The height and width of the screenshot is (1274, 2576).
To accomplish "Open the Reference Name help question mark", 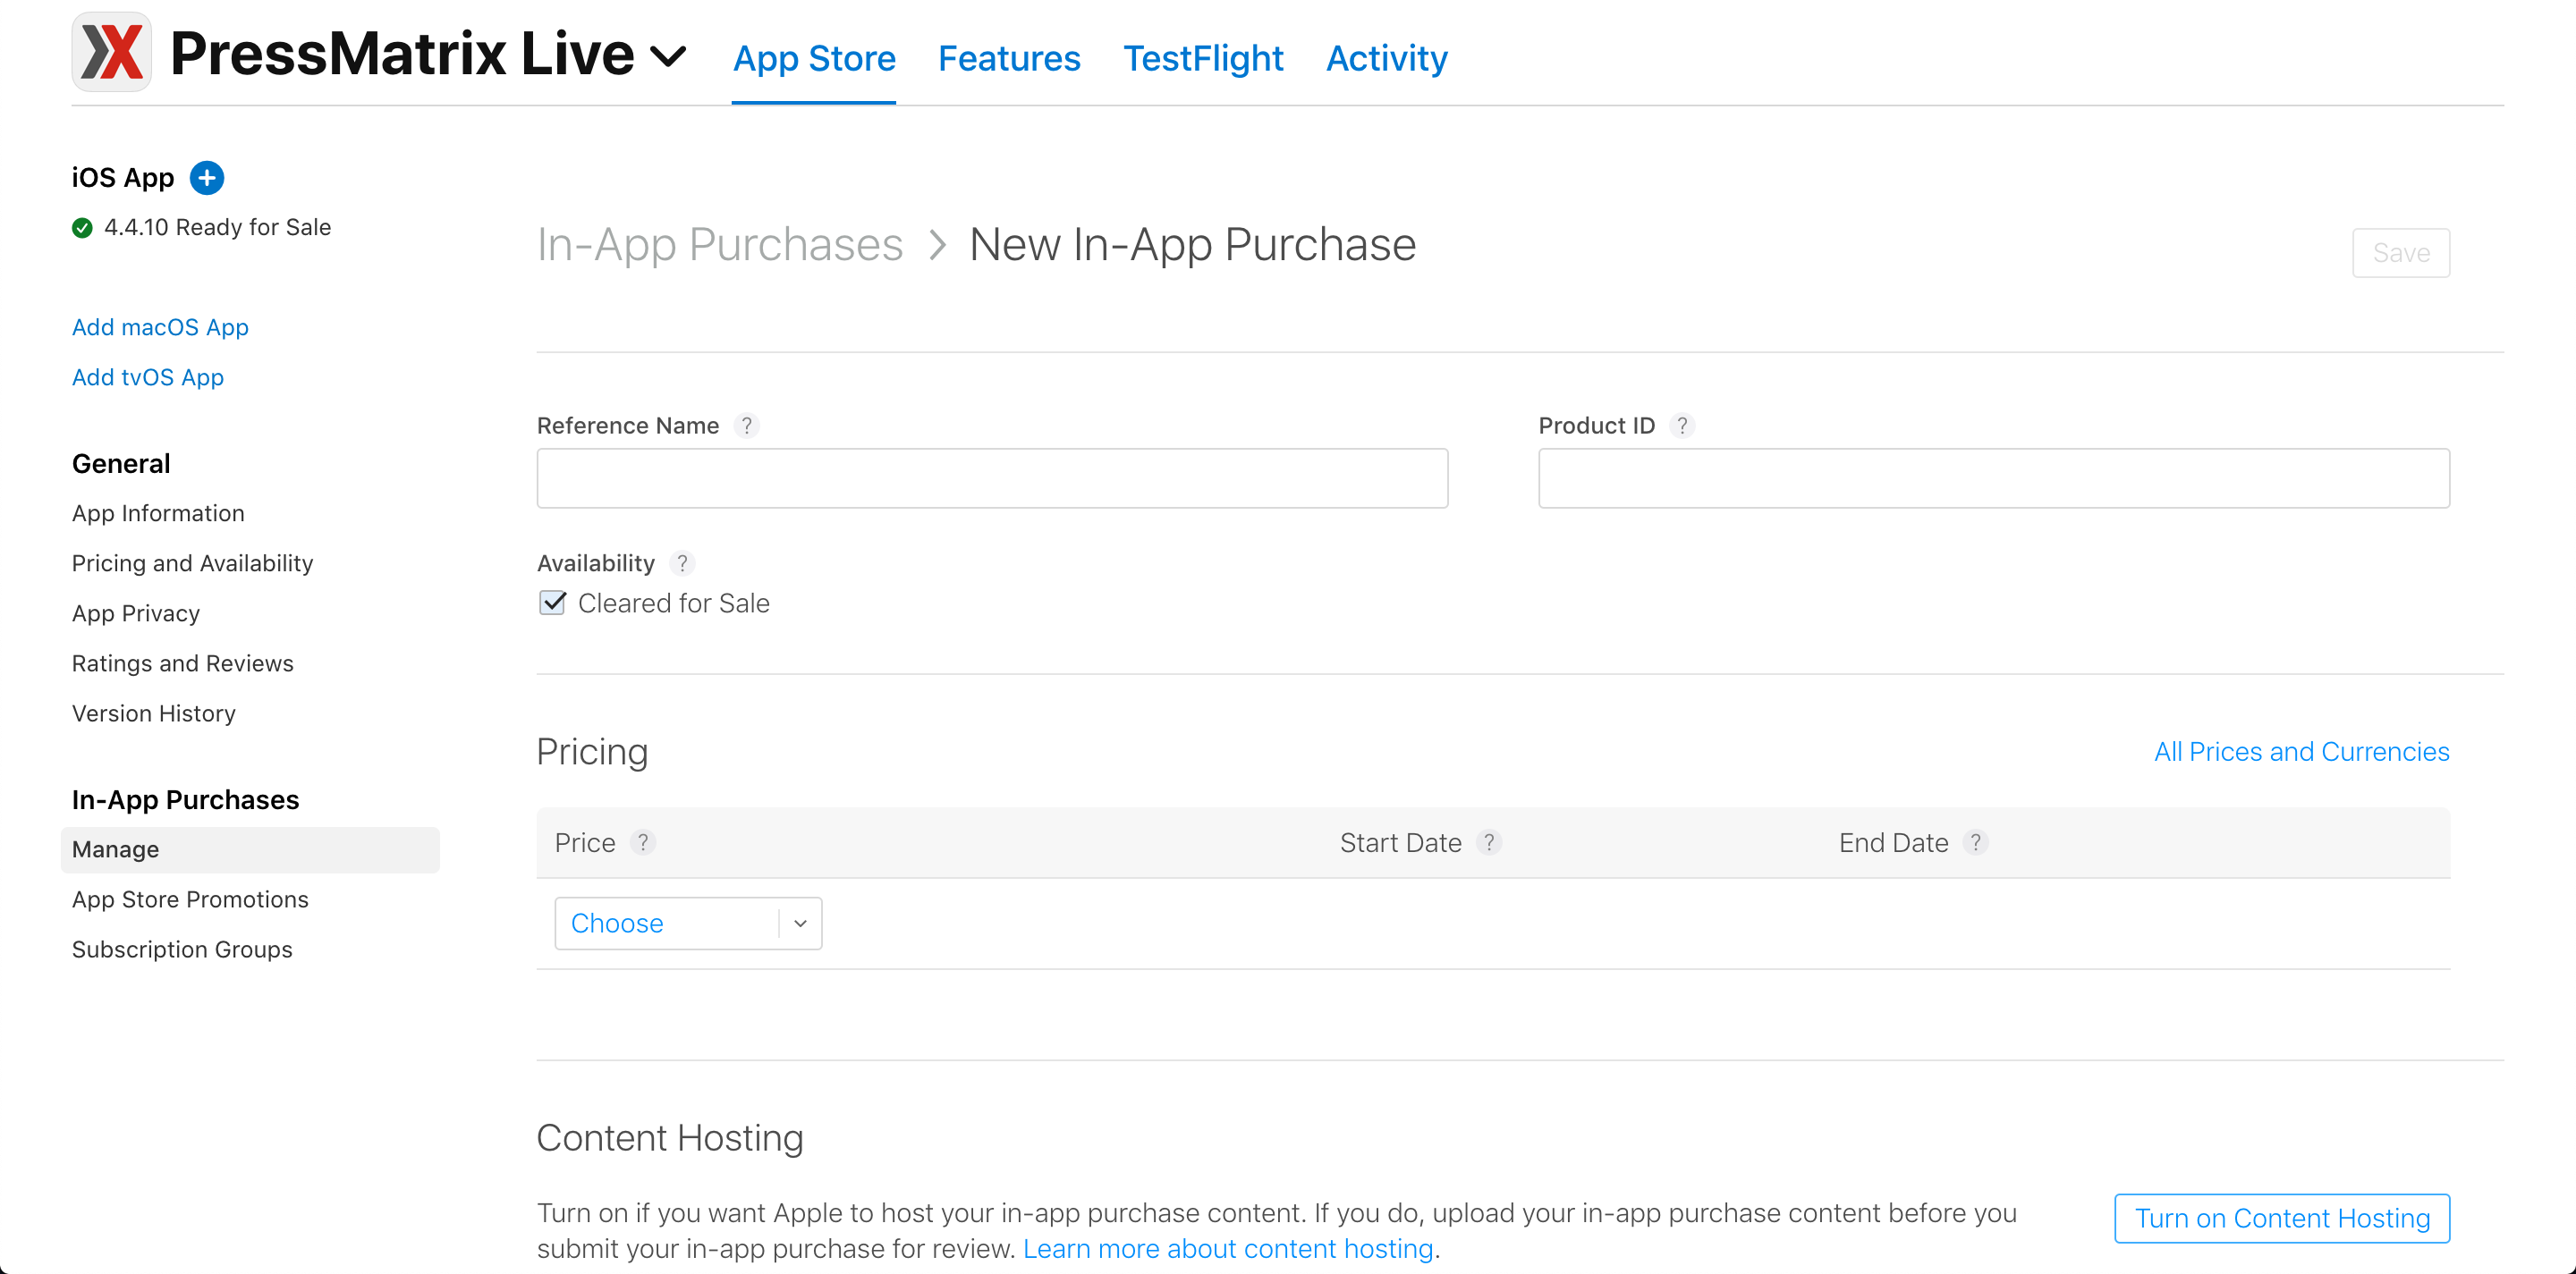I will [x=746, y=426].
